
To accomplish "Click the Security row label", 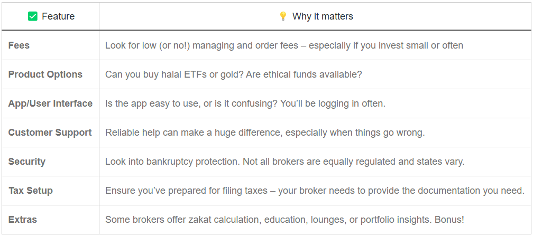I will 27,162.
